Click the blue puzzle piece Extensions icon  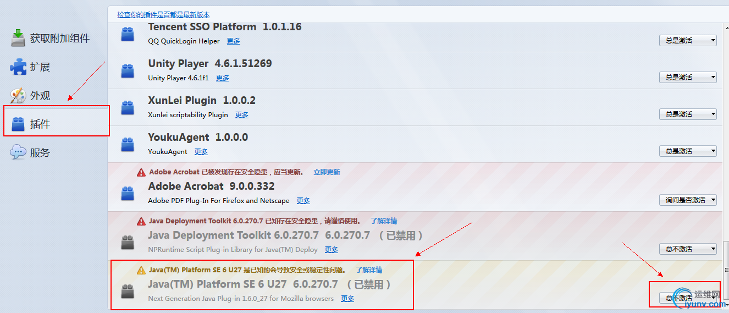18,67
